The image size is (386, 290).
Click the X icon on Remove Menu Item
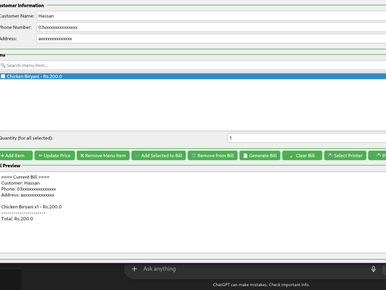pos(82,155)
